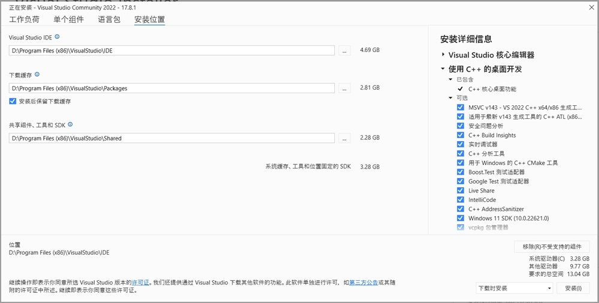Click info icon beside 共享组件、工具和 SDK
The height and width of the screenshot is (303, 599).
tap(70, 124)
